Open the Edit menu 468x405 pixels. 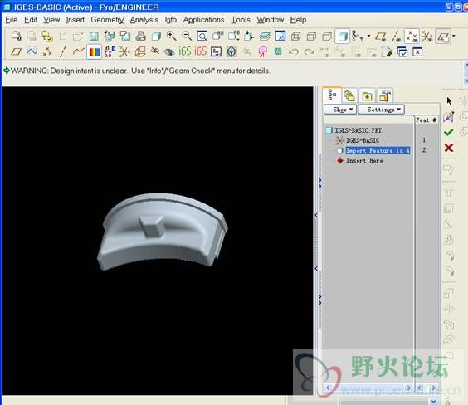[31, 20]
